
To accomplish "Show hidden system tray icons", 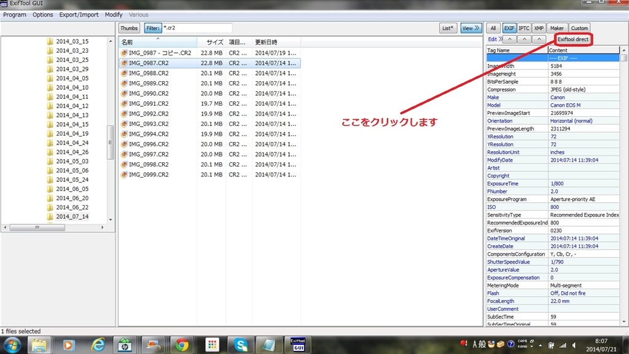I will point(541,345).
